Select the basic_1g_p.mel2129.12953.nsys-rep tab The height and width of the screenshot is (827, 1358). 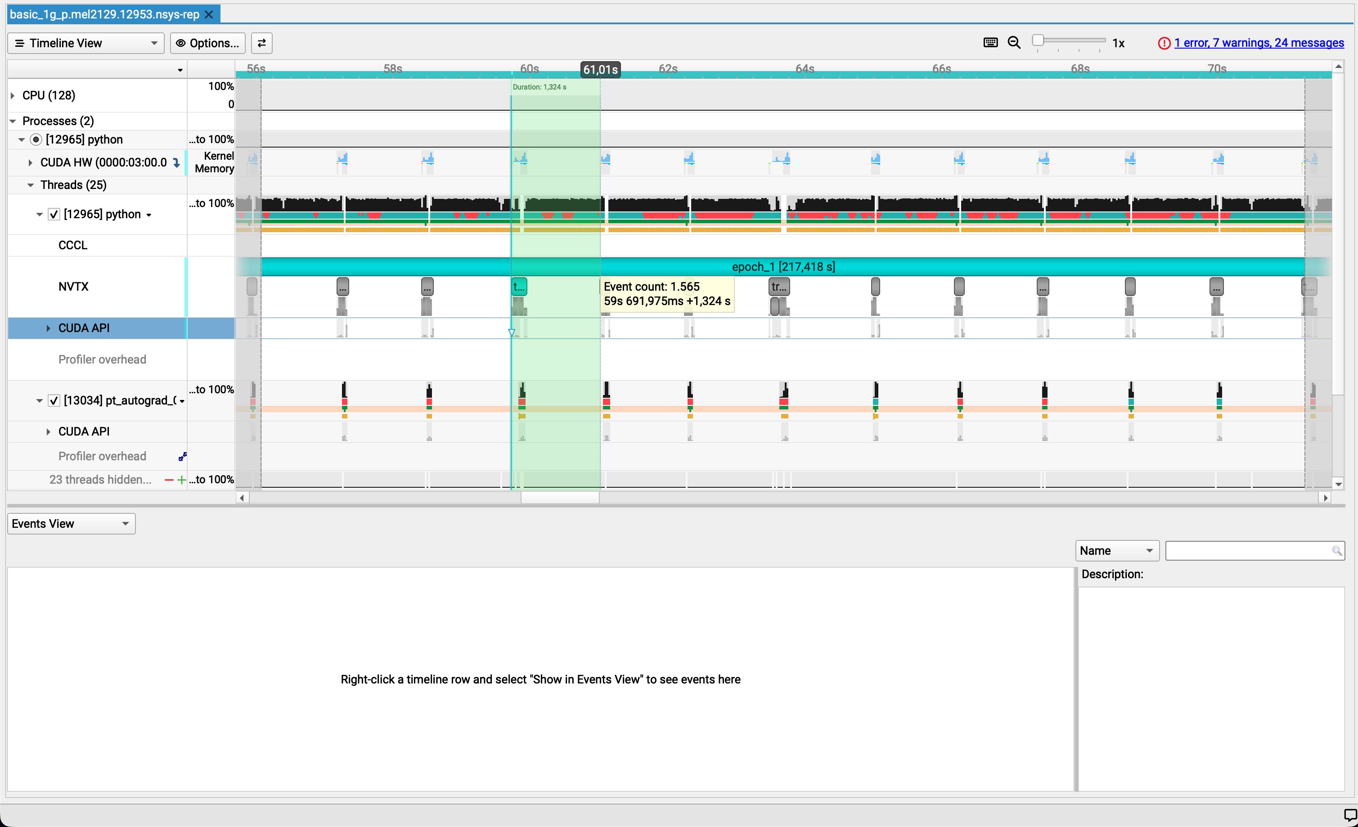pos(104,14)
